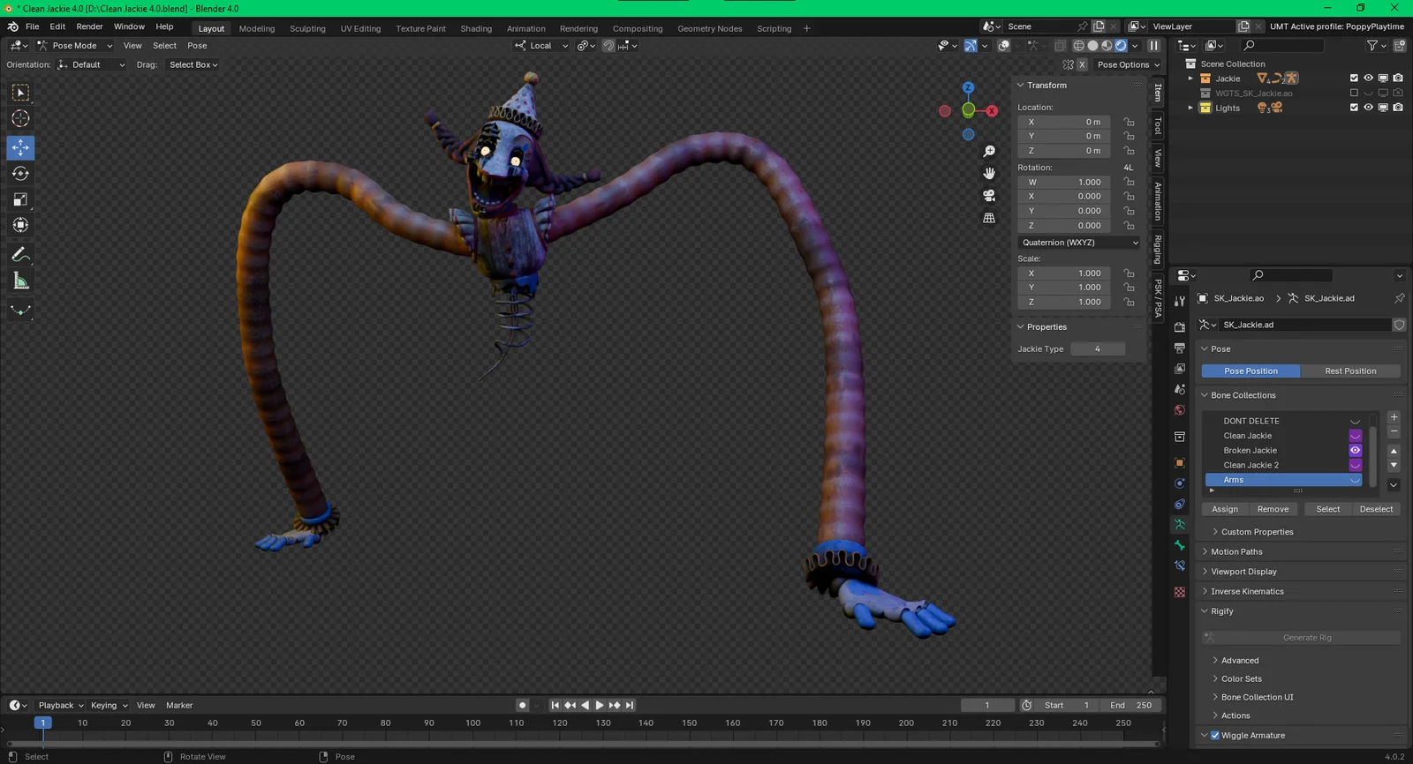The width and height of the screenshot is (1413, 764).
Task: Click the End frame field
Action: coord(1130,705)
